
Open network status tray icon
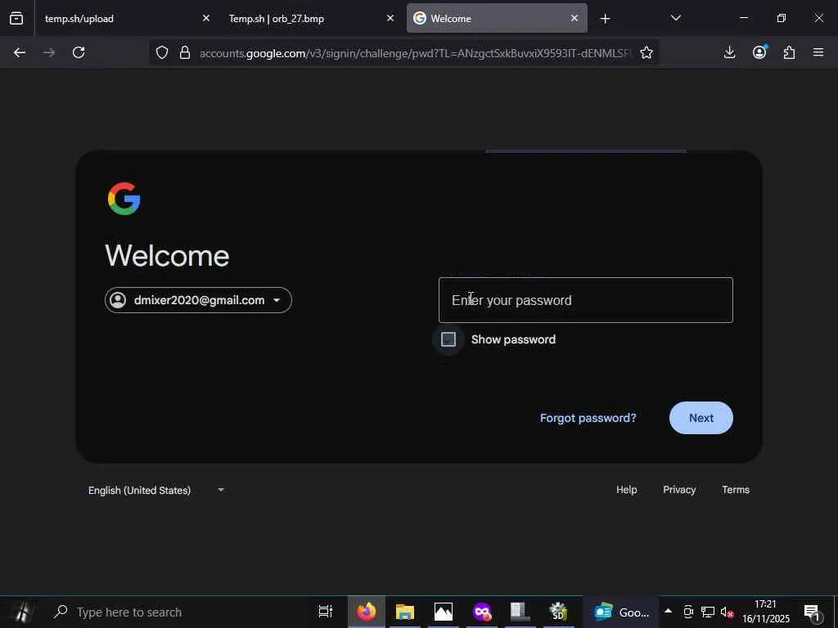coord(708,612)
